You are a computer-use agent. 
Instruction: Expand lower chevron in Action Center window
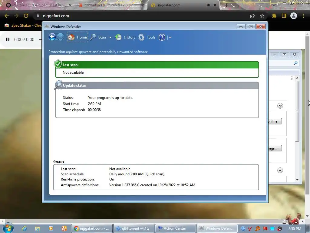280,171
